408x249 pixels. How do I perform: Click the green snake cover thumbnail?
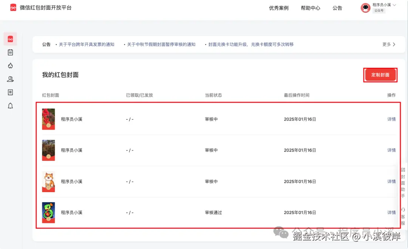point(48,212)
